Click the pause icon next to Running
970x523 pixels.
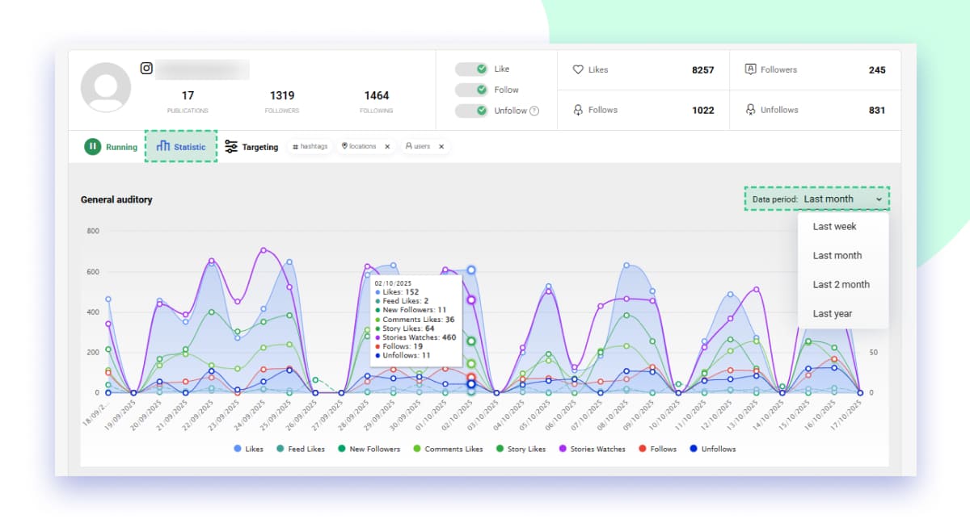(x=93, y=147)
